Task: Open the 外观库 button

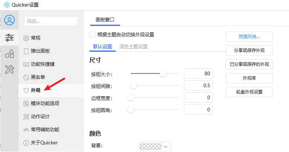Action: [x=249, y=78]
